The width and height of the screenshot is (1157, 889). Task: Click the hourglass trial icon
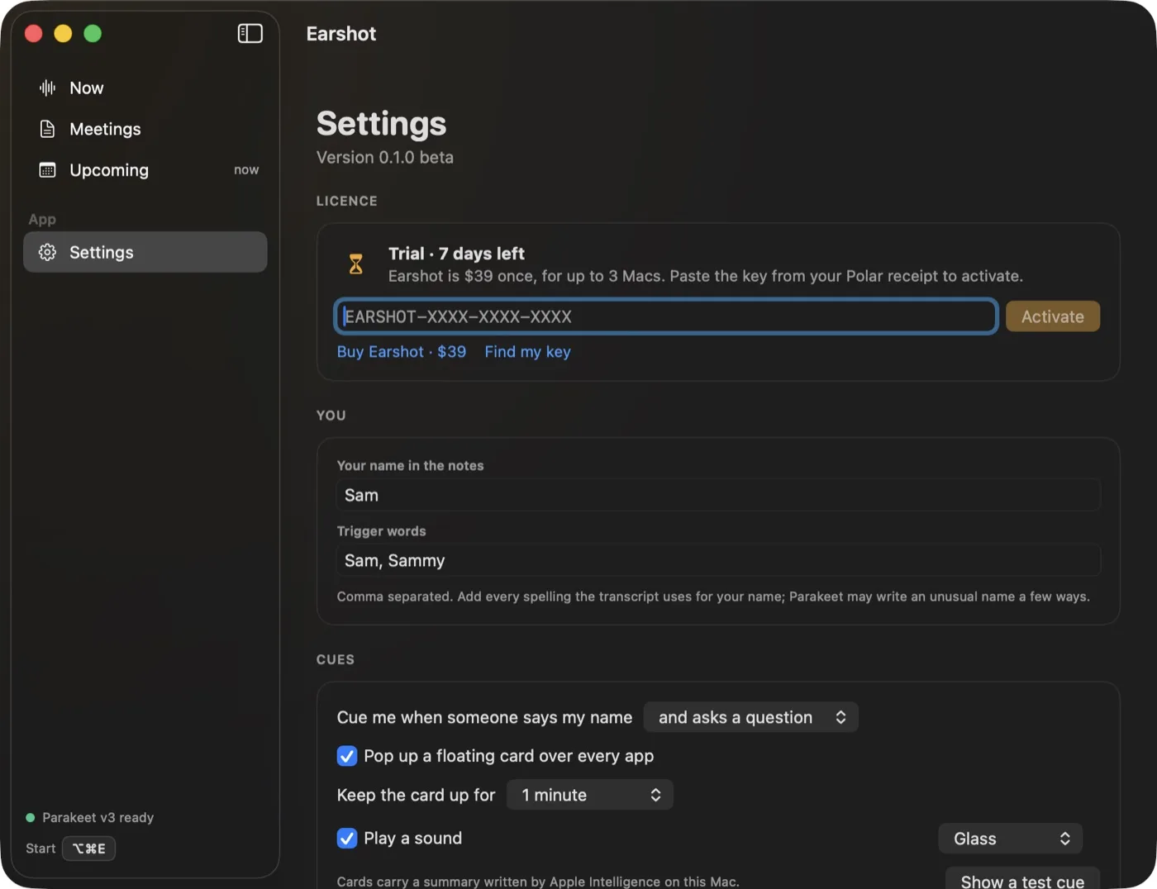(x=356, y=264)
